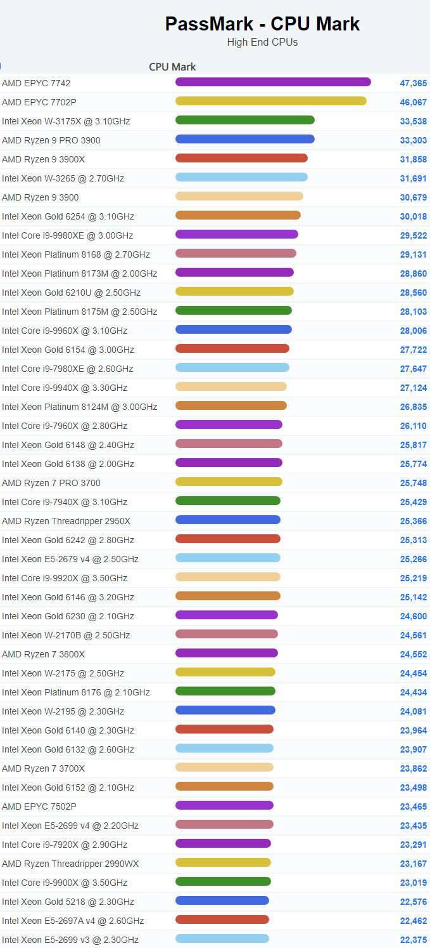Select Intel Xeon Gold 6132 @ 2.60GHz
The height and width of the screenshot is (948, 430).
pyautogui.click(x=68, y=749)
